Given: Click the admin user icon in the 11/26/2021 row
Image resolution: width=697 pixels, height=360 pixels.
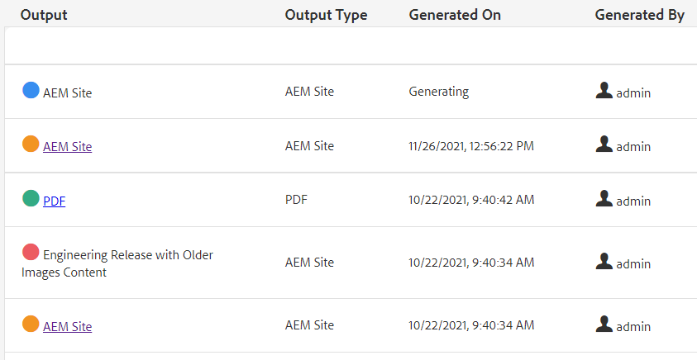Looking at the screenshot, I should coord(604,144).
